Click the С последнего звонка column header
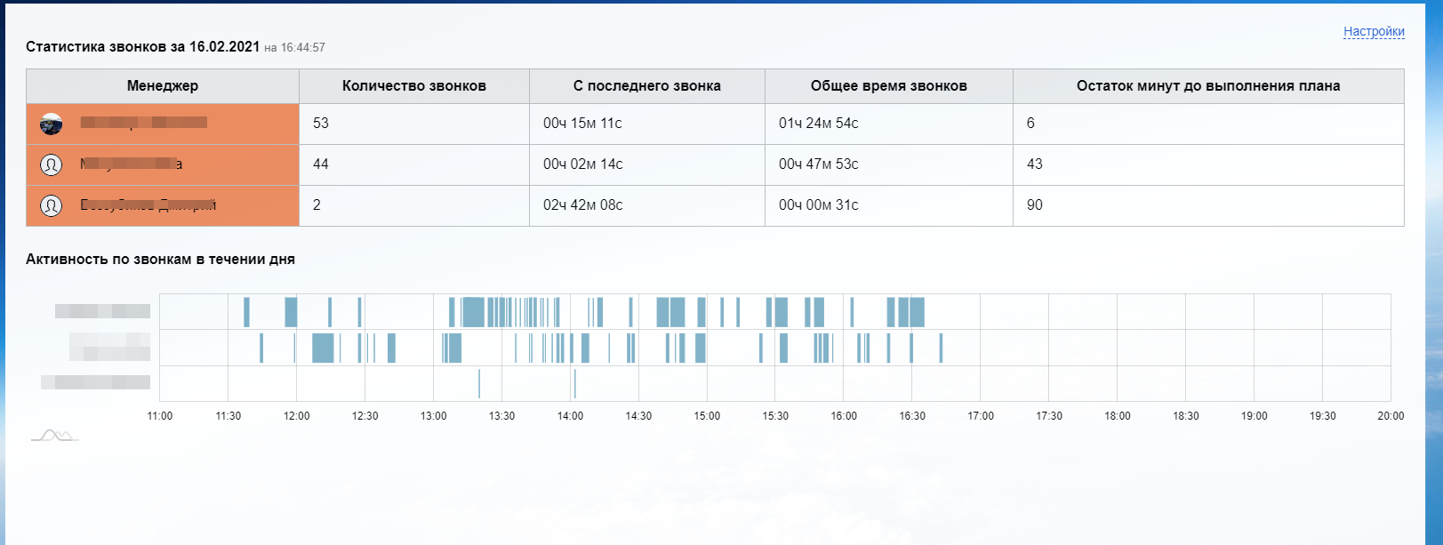This screenshot has width=1443, height=545. (x=647, y=86)
